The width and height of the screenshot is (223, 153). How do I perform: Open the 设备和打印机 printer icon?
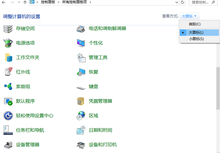point(81,145)
